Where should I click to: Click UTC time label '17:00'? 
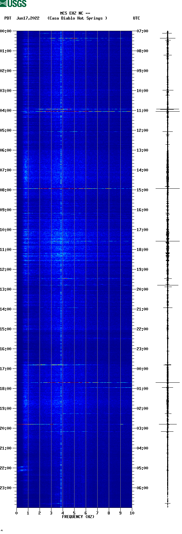pos(142,230)
